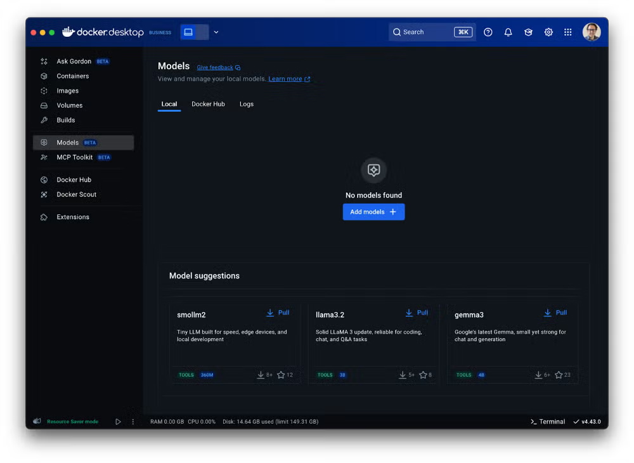Click the download count icon on gemma3 card
Image resolution: width=634 pixels, height=463 pixels.
point(538,375)
